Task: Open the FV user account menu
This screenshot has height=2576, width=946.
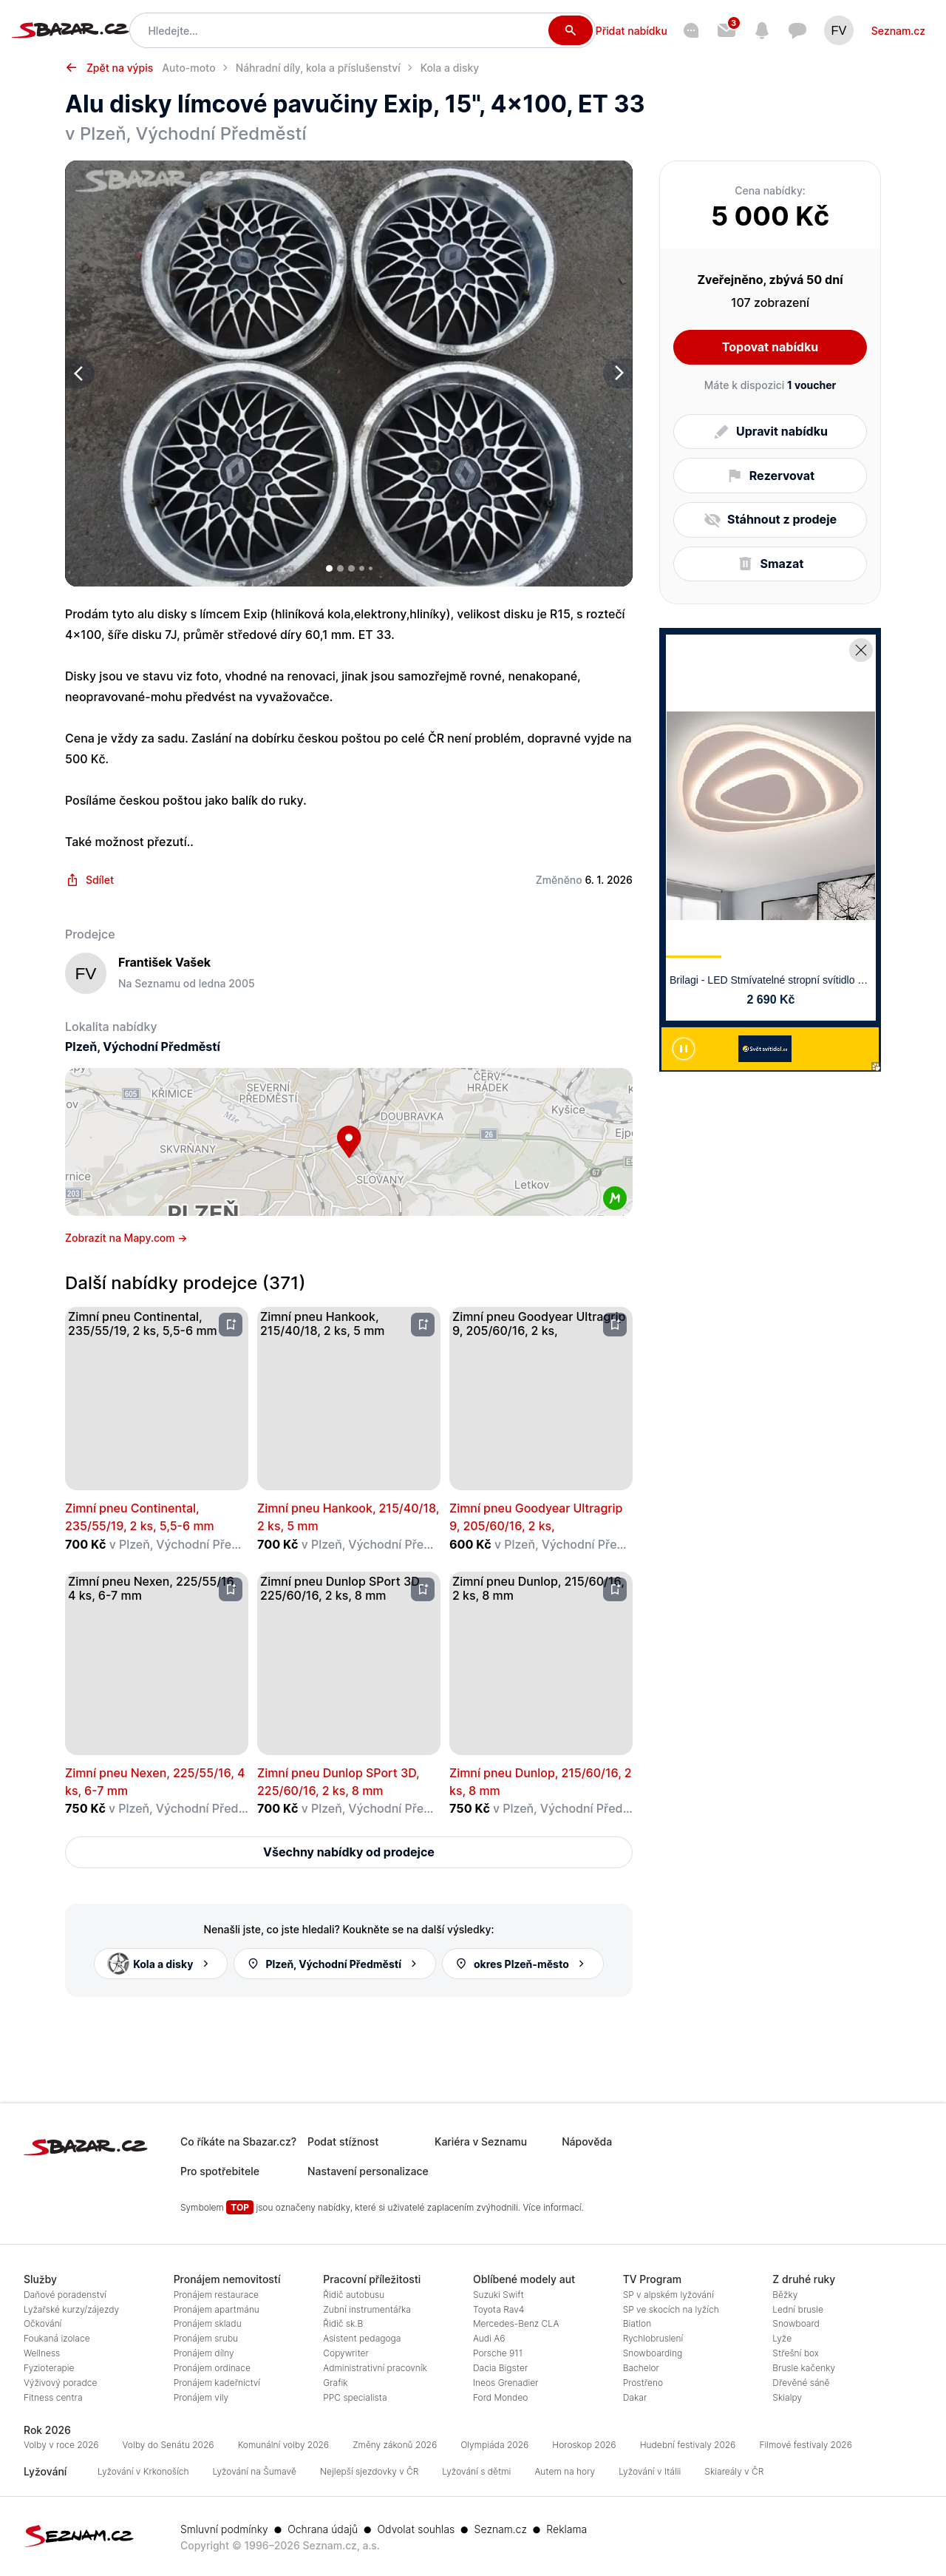Action: tap(838, 30)
